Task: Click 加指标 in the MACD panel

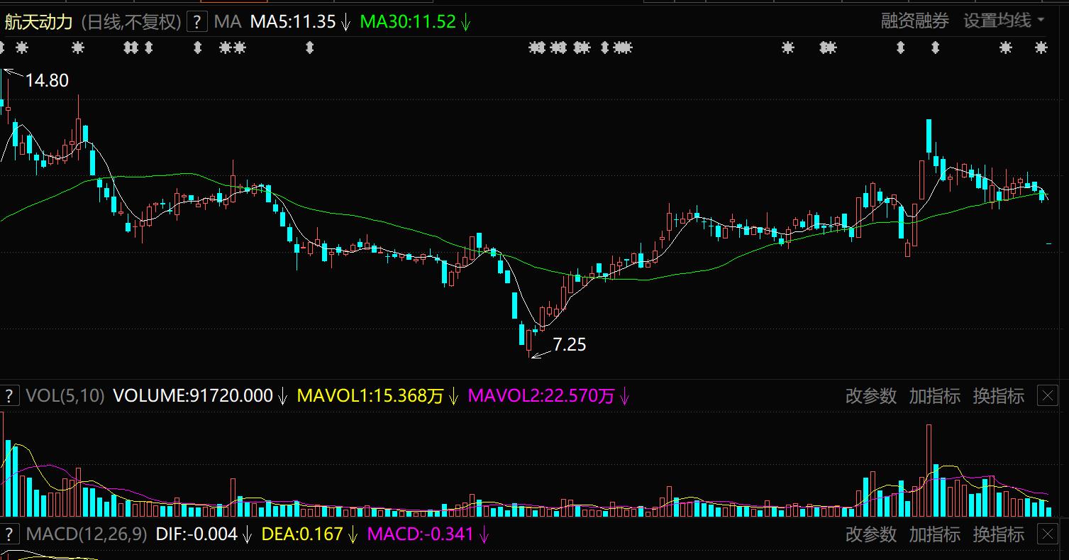Action: click(934, 534)
